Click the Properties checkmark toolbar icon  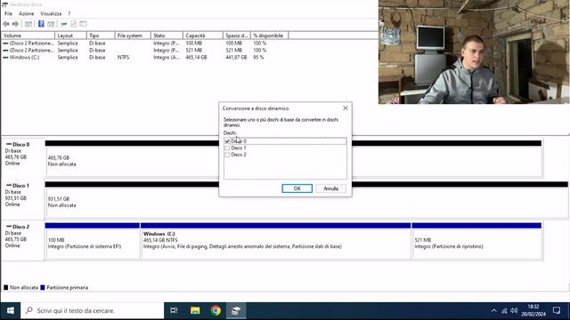coord(73,24)
